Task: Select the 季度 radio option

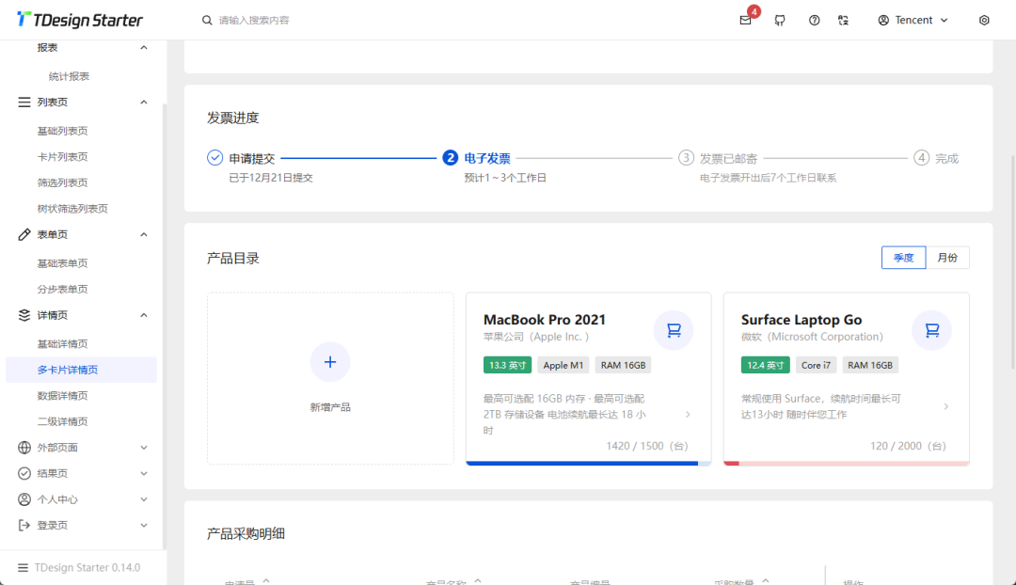Action: tap(903, 258)
